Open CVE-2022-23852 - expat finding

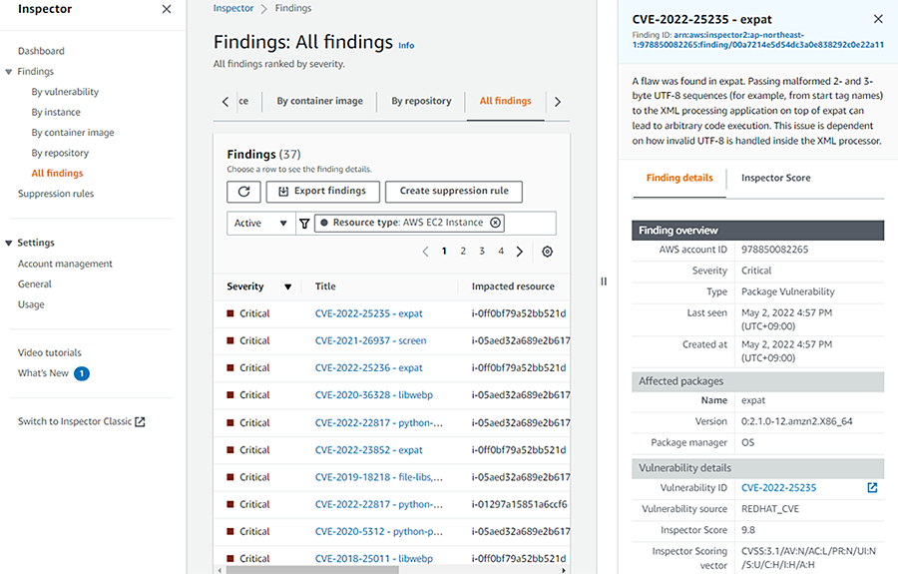tap(369, 450)
